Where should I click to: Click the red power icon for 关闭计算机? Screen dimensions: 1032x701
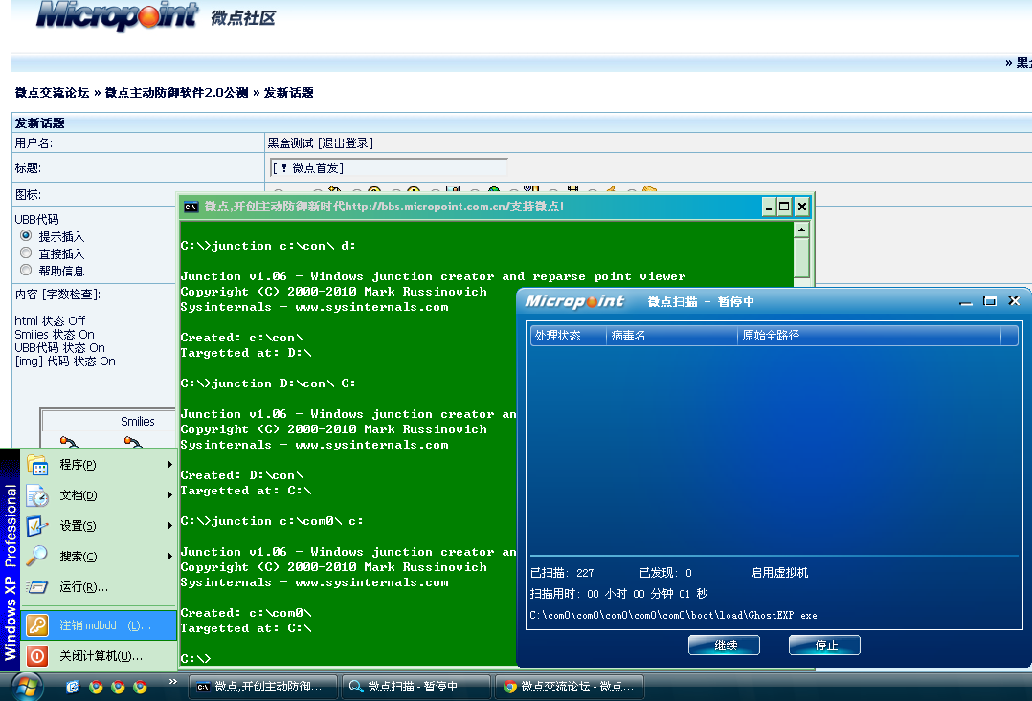click(x=37, y=656)
